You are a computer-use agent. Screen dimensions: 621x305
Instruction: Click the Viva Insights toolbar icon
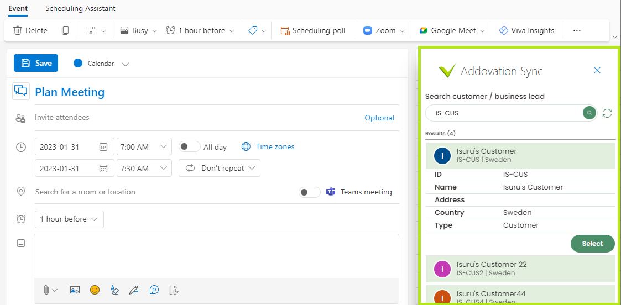(503, 30)
